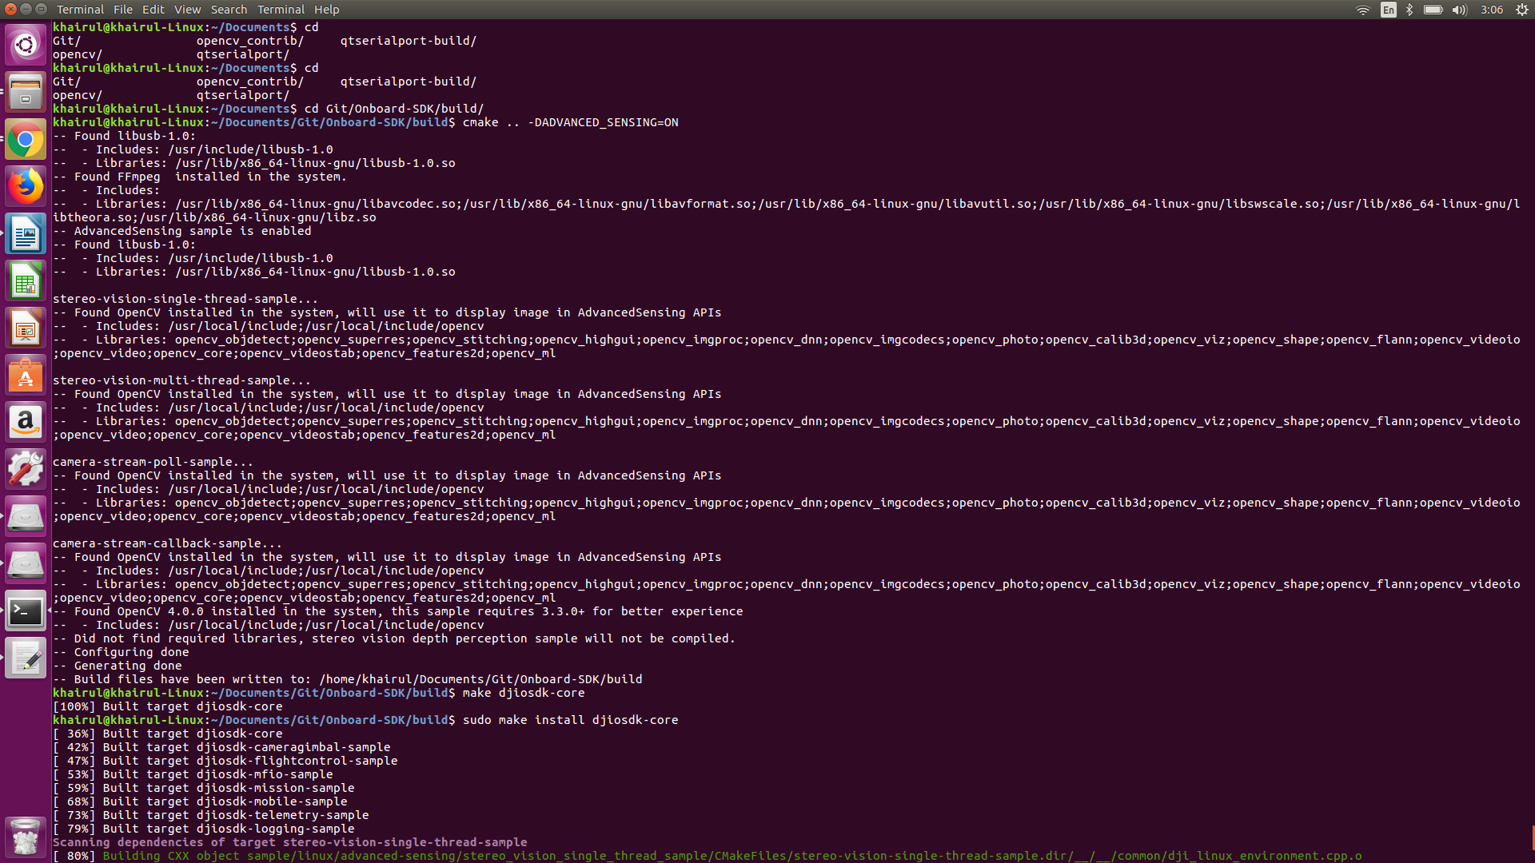The height and width of the screenshot is (863, 1535).
Task: Launch the Amazon shortcut in the dock
Action: tap(26, 422)
